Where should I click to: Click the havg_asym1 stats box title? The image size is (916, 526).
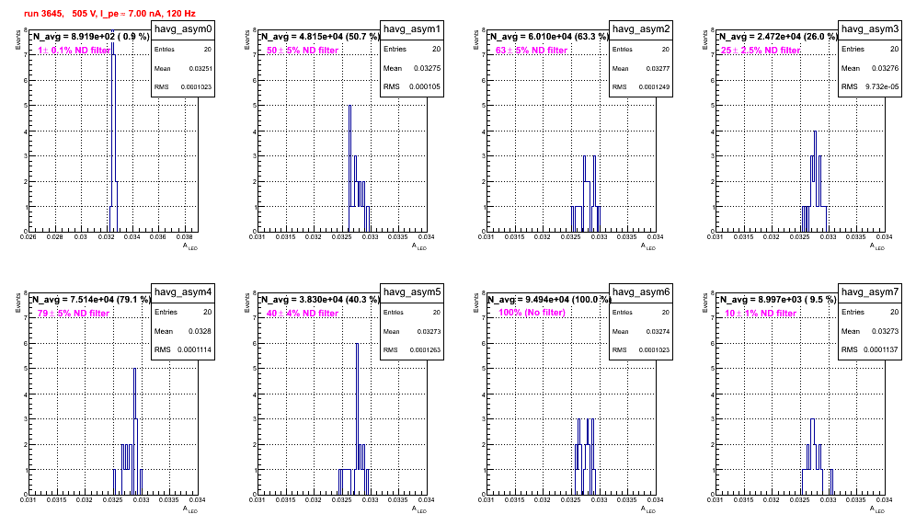tap(412, 29)
